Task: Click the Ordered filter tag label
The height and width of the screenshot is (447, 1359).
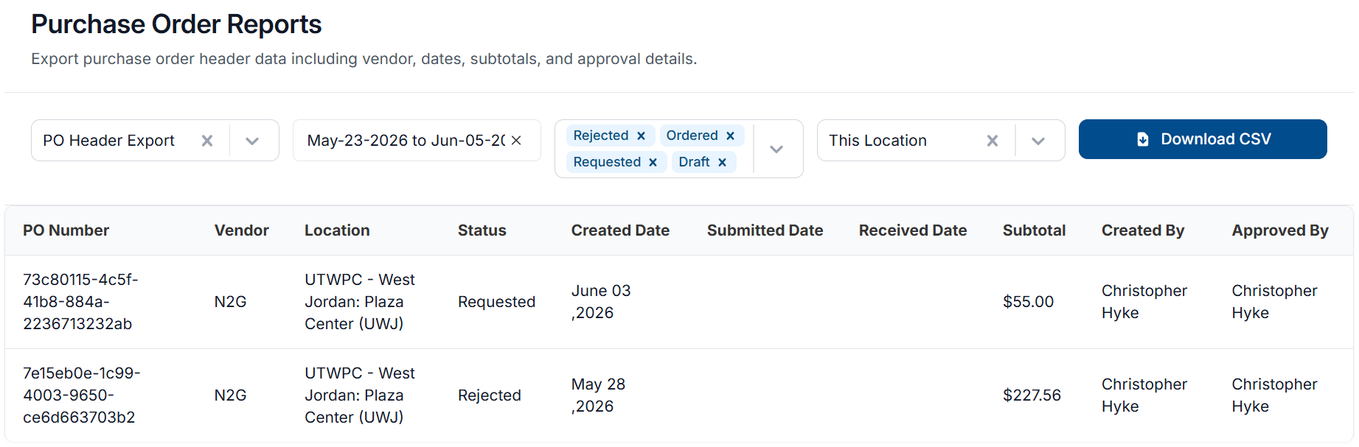Action: click(x=692, y=135)
